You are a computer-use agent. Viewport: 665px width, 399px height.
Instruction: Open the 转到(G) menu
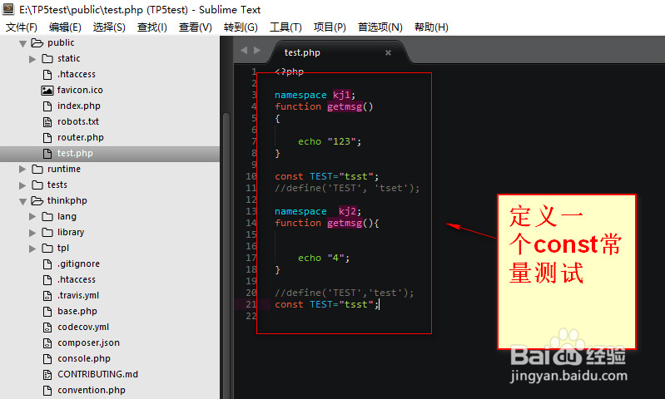(241, 27)
